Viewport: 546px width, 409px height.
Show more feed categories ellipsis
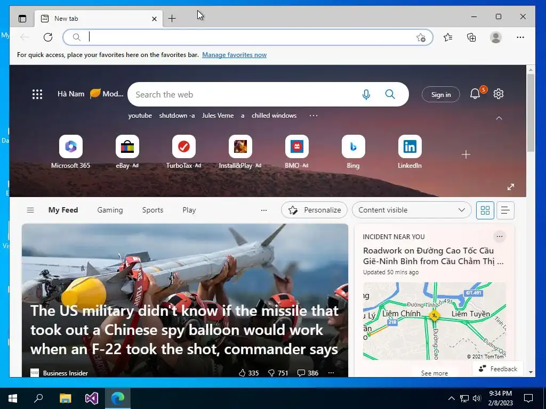click(x=264, y=210)
